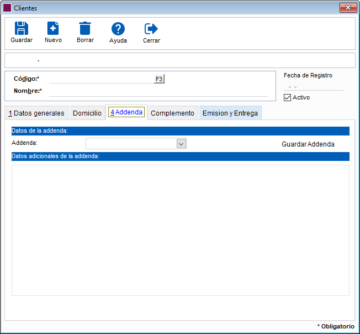Select the Fecha de Registro date field
The height and width of the screenshot is (334, 360).
click(x=313, y=86)
